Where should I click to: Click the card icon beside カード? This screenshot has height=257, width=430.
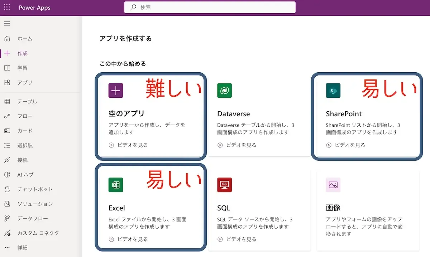pyautogui.click(x=7, y=131)
